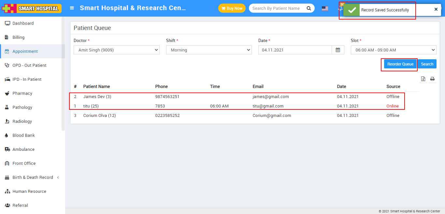
Task: Click the Buy Now button
Action: pos(232,8)
